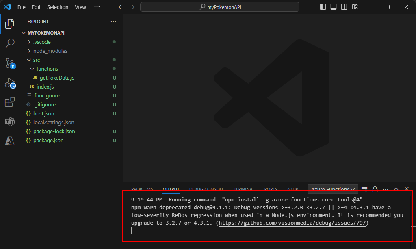Switch to the PORTS tab
This screenshot has width=416, height=249.
tap(271, 189)
